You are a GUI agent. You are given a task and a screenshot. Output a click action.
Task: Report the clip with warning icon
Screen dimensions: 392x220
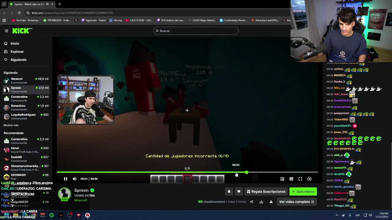point(271,202)
